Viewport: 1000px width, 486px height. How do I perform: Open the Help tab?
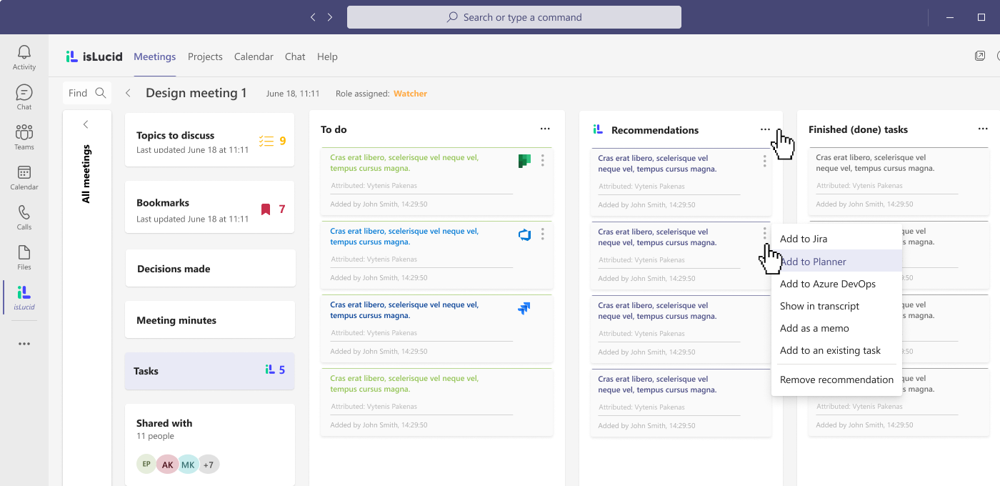click(x=327, y=56)
